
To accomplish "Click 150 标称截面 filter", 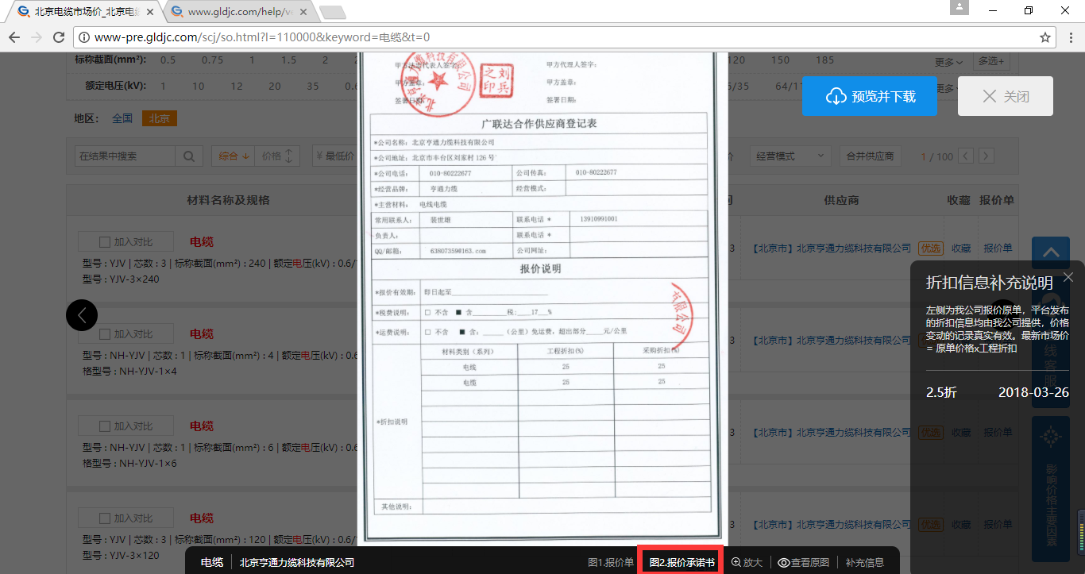I will [780, 60].
